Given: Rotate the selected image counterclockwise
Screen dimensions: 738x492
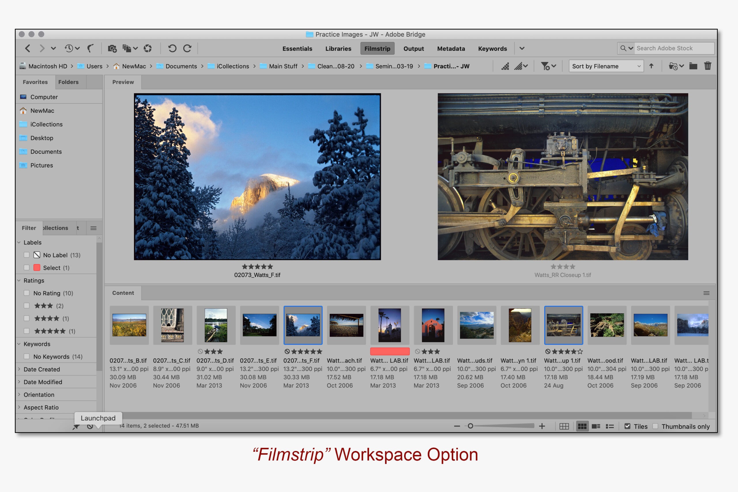Looking at the screenshot, I should pos(172,49).
